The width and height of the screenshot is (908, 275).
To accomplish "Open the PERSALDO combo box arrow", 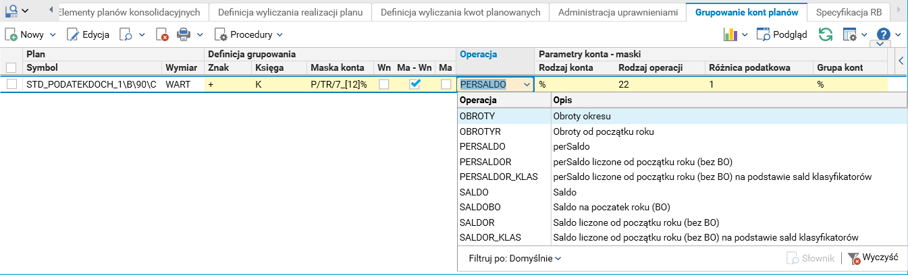I will 527,85.
